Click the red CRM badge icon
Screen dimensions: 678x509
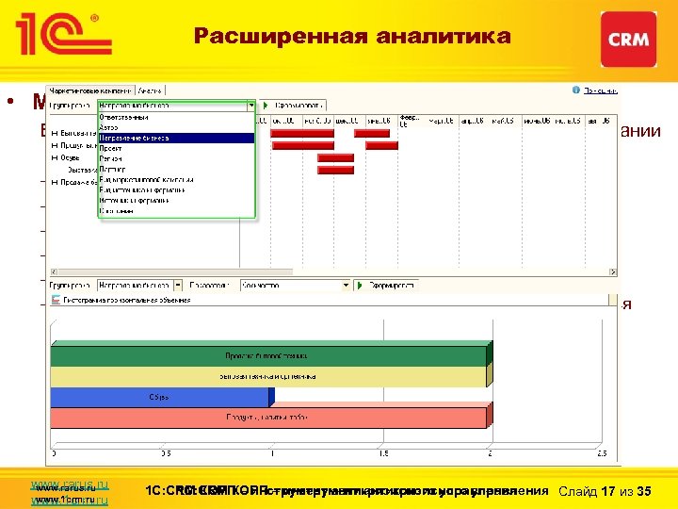point(628,40)
